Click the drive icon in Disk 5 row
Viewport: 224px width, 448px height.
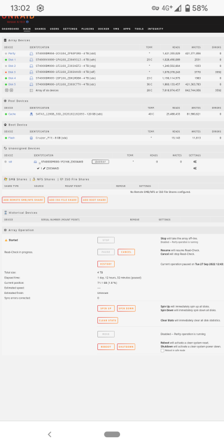click(x=32, y=84)
